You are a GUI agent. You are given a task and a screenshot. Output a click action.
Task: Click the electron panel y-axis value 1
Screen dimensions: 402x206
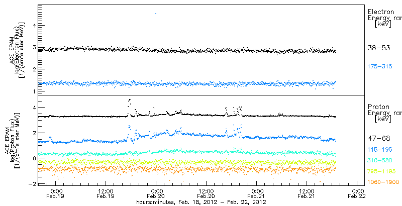click(x=34, y=91)
